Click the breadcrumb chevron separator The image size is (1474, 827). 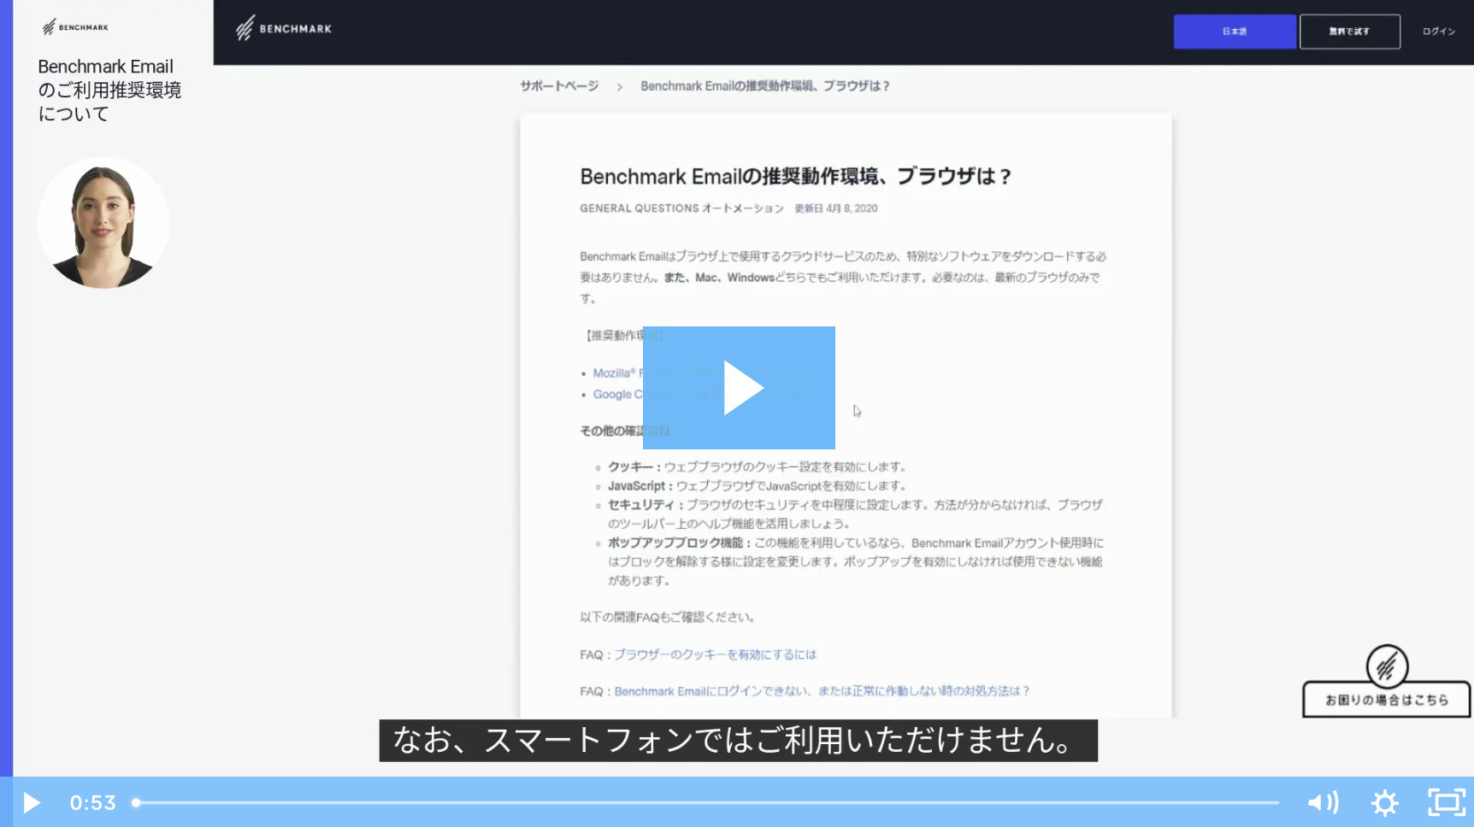[x=619, y=87]
